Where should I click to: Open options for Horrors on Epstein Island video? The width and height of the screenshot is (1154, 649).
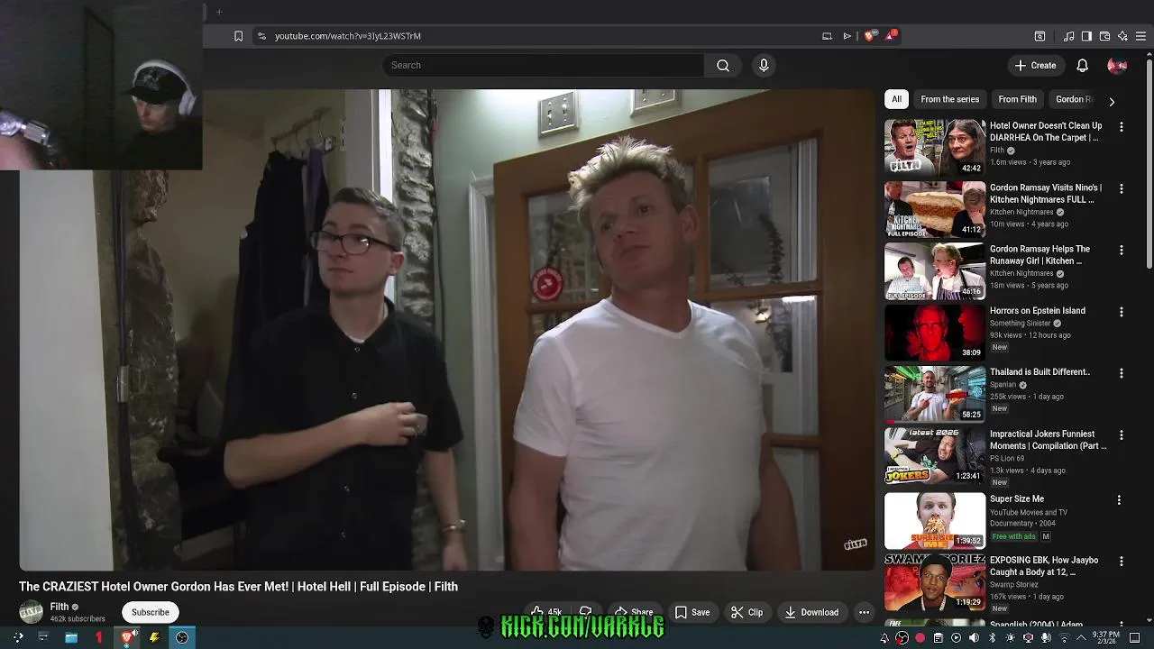(1122, 312)
